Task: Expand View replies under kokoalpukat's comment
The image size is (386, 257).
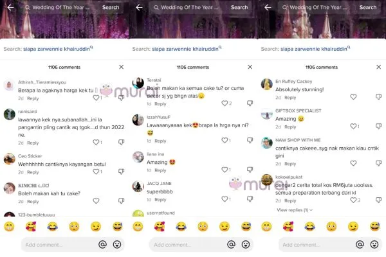Action: (x=295, y=210)
